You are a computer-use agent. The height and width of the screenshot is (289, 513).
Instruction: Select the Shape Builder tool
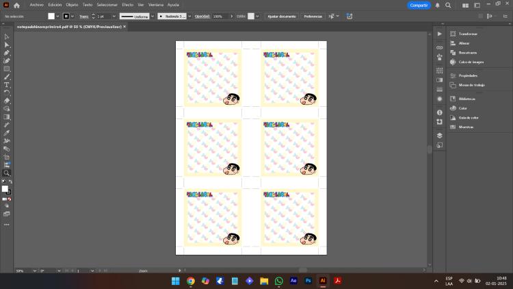coord(7,109)
